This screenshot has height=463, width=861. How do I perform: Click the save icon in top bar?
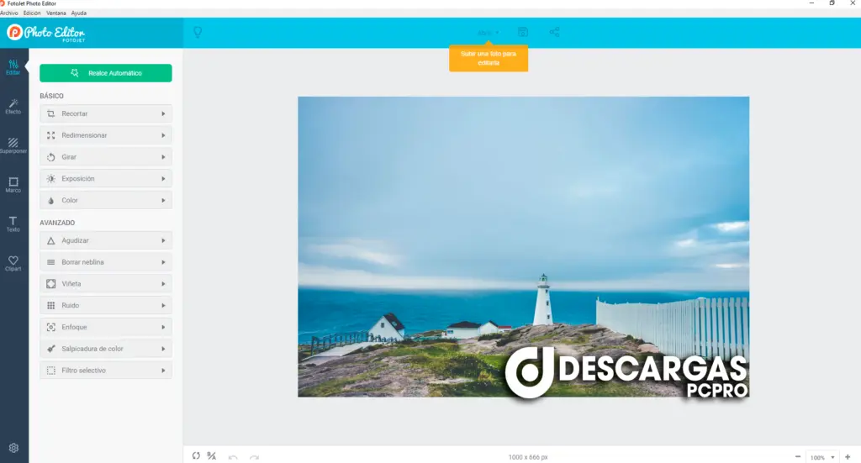point(523,33)
